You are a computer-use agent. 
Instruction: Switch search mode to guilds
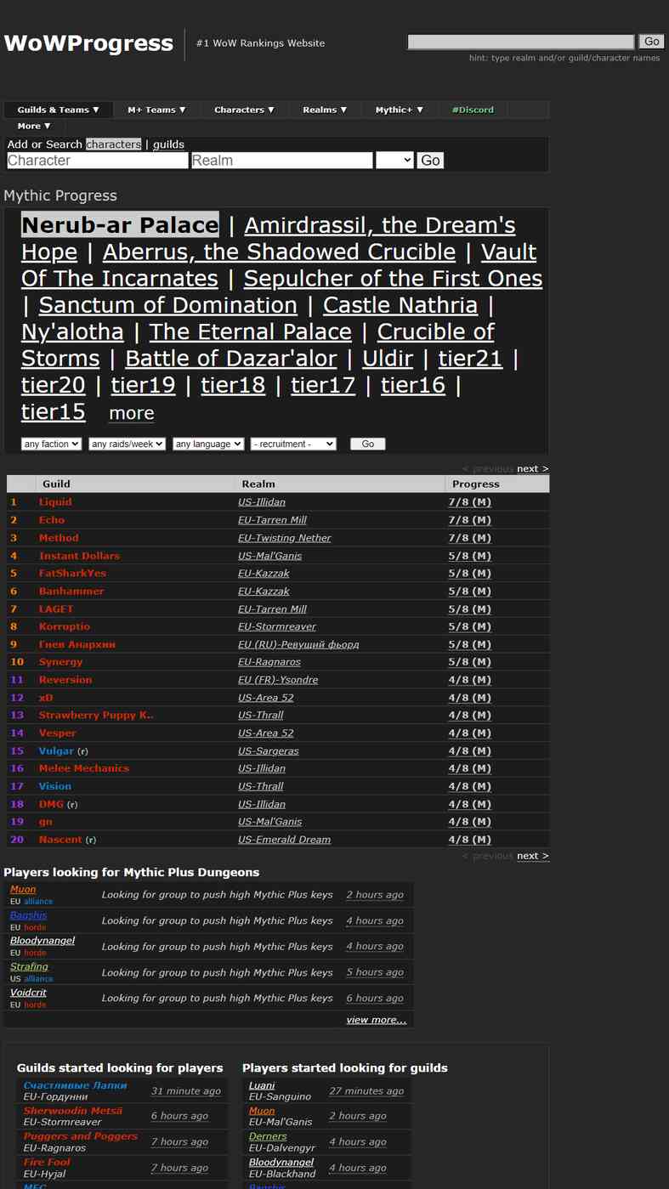click(168, 144)
